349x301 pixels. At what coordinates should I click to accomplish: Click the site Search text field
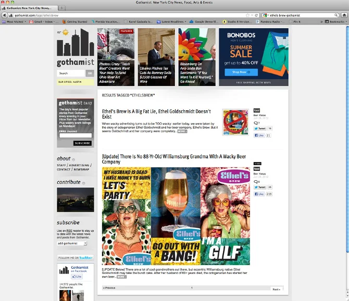(x=71, y=73)
